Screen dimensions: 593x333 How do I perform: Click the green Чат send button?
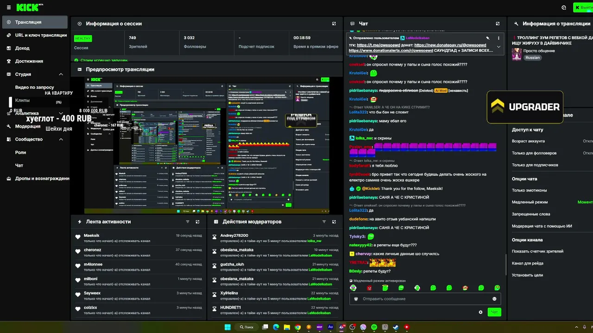(x=494, y=312)
